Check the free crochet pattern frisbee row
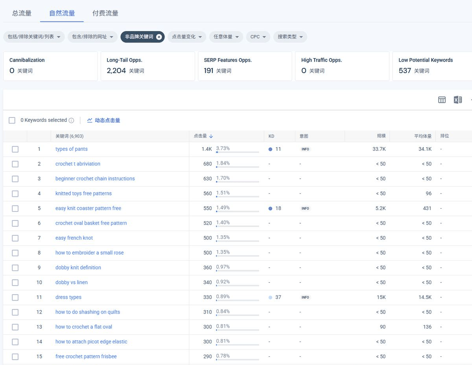 (x=15, y=357)
